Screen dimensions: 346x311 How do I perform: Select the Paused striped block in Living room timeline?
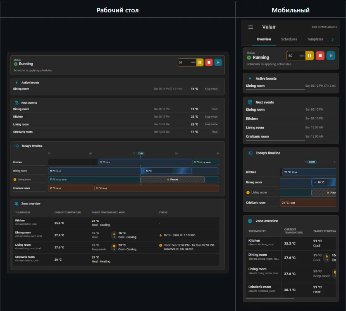(172, 180)
